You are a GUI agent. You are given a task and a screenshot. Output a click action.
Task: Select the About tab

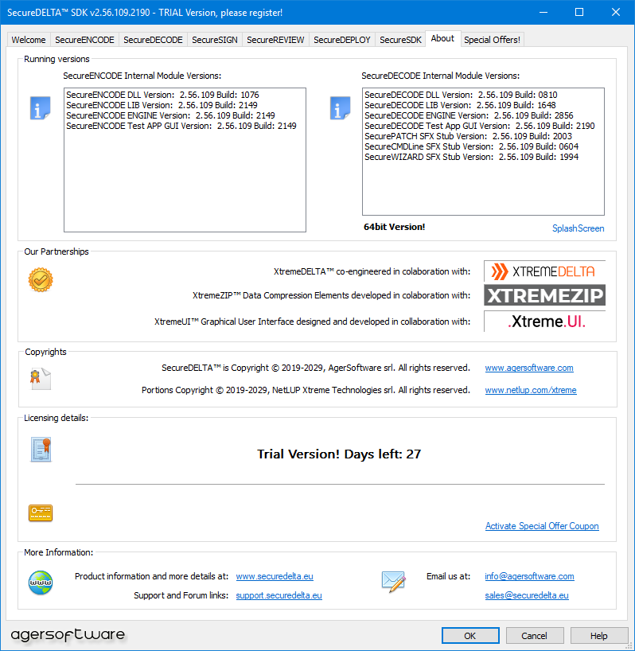click(443, 39)
